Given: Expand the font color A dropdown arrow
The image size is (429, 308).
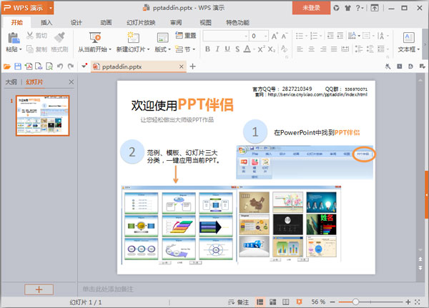Looking at the screenshot, I should (x=254, y=49).
